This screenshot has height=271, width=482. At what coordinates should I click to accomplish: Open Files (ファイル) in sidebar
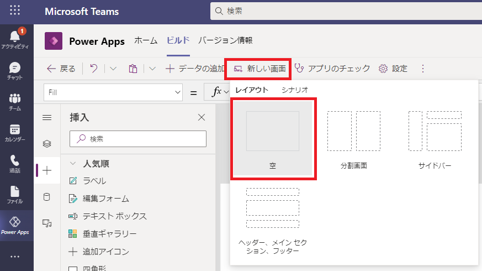15,195
